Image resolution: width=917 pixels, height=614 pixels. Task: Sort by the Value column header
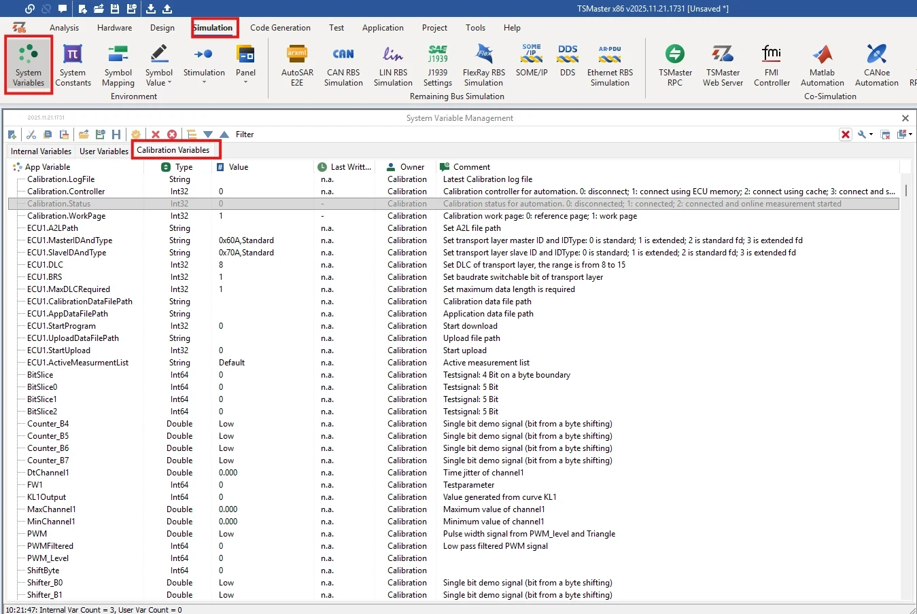click(262, 167)
